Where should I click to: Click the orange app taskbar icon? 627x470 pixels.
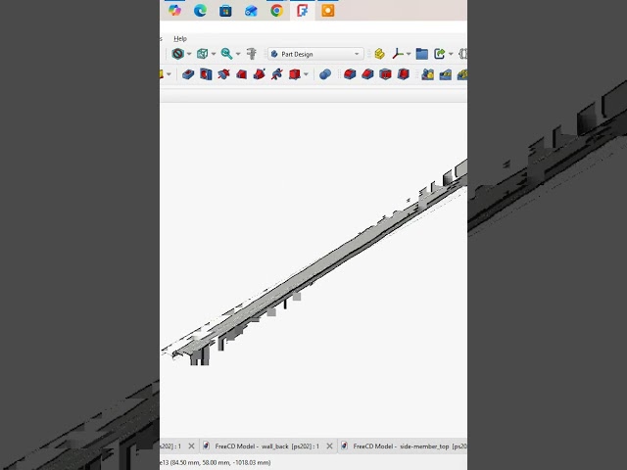point(328,11)
